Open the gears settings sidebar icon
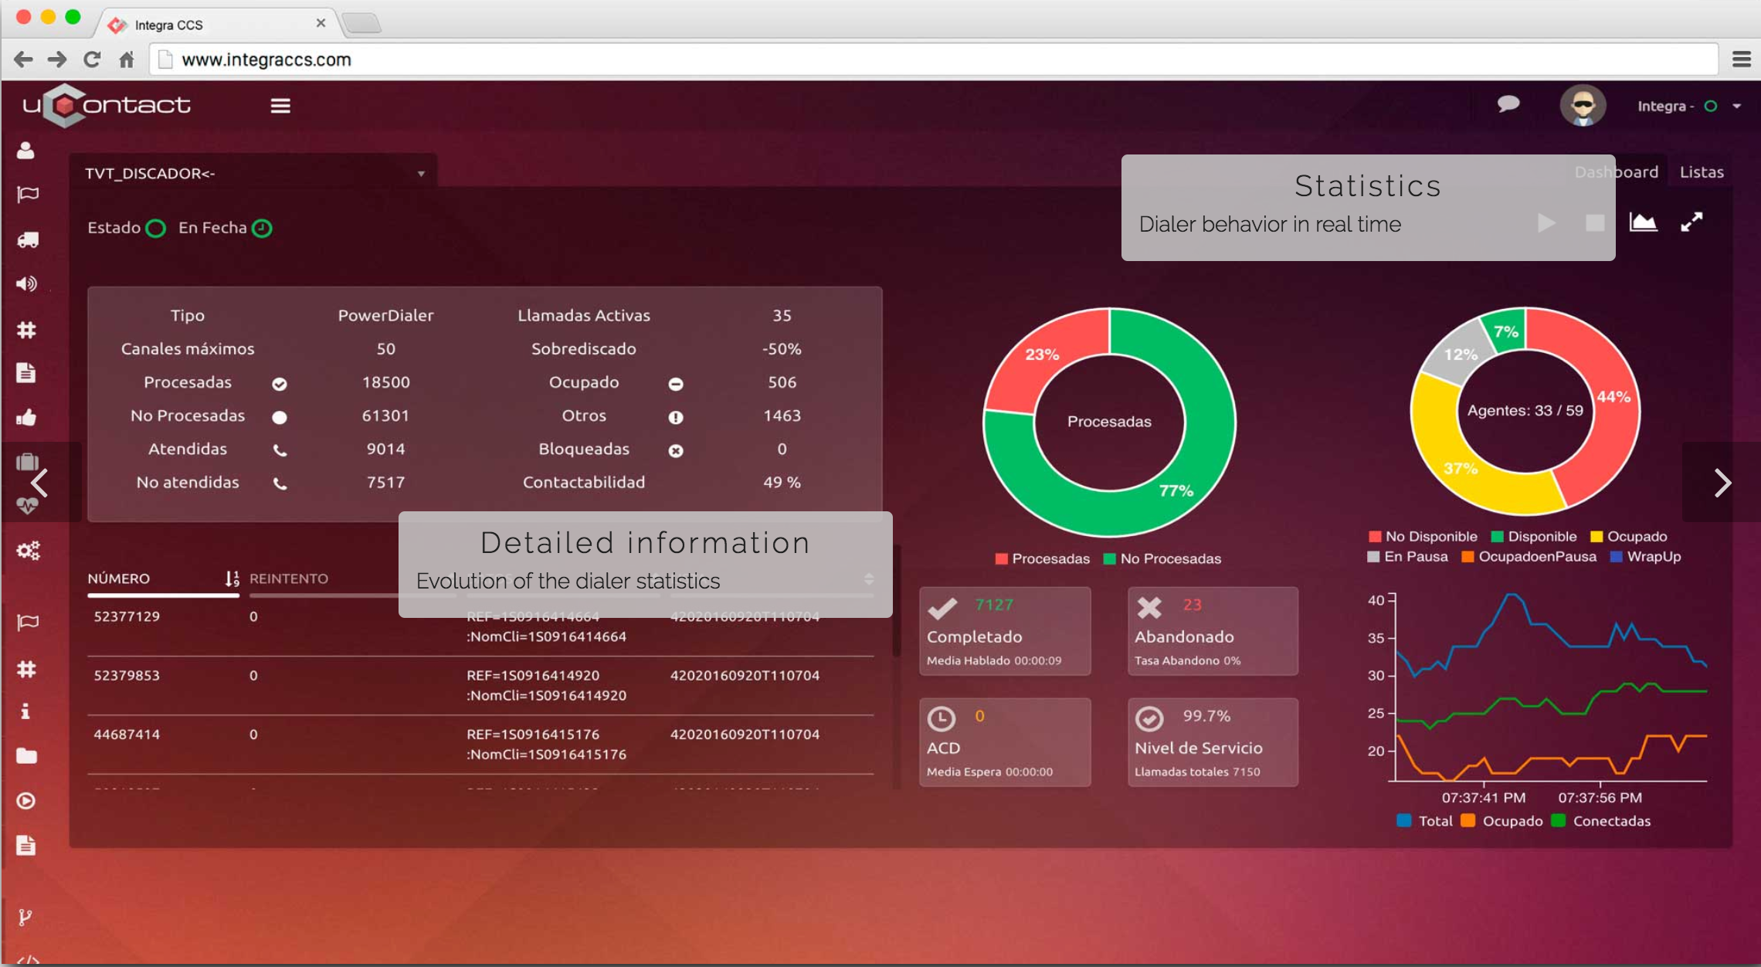1761x967 pixels. [29, 551]
